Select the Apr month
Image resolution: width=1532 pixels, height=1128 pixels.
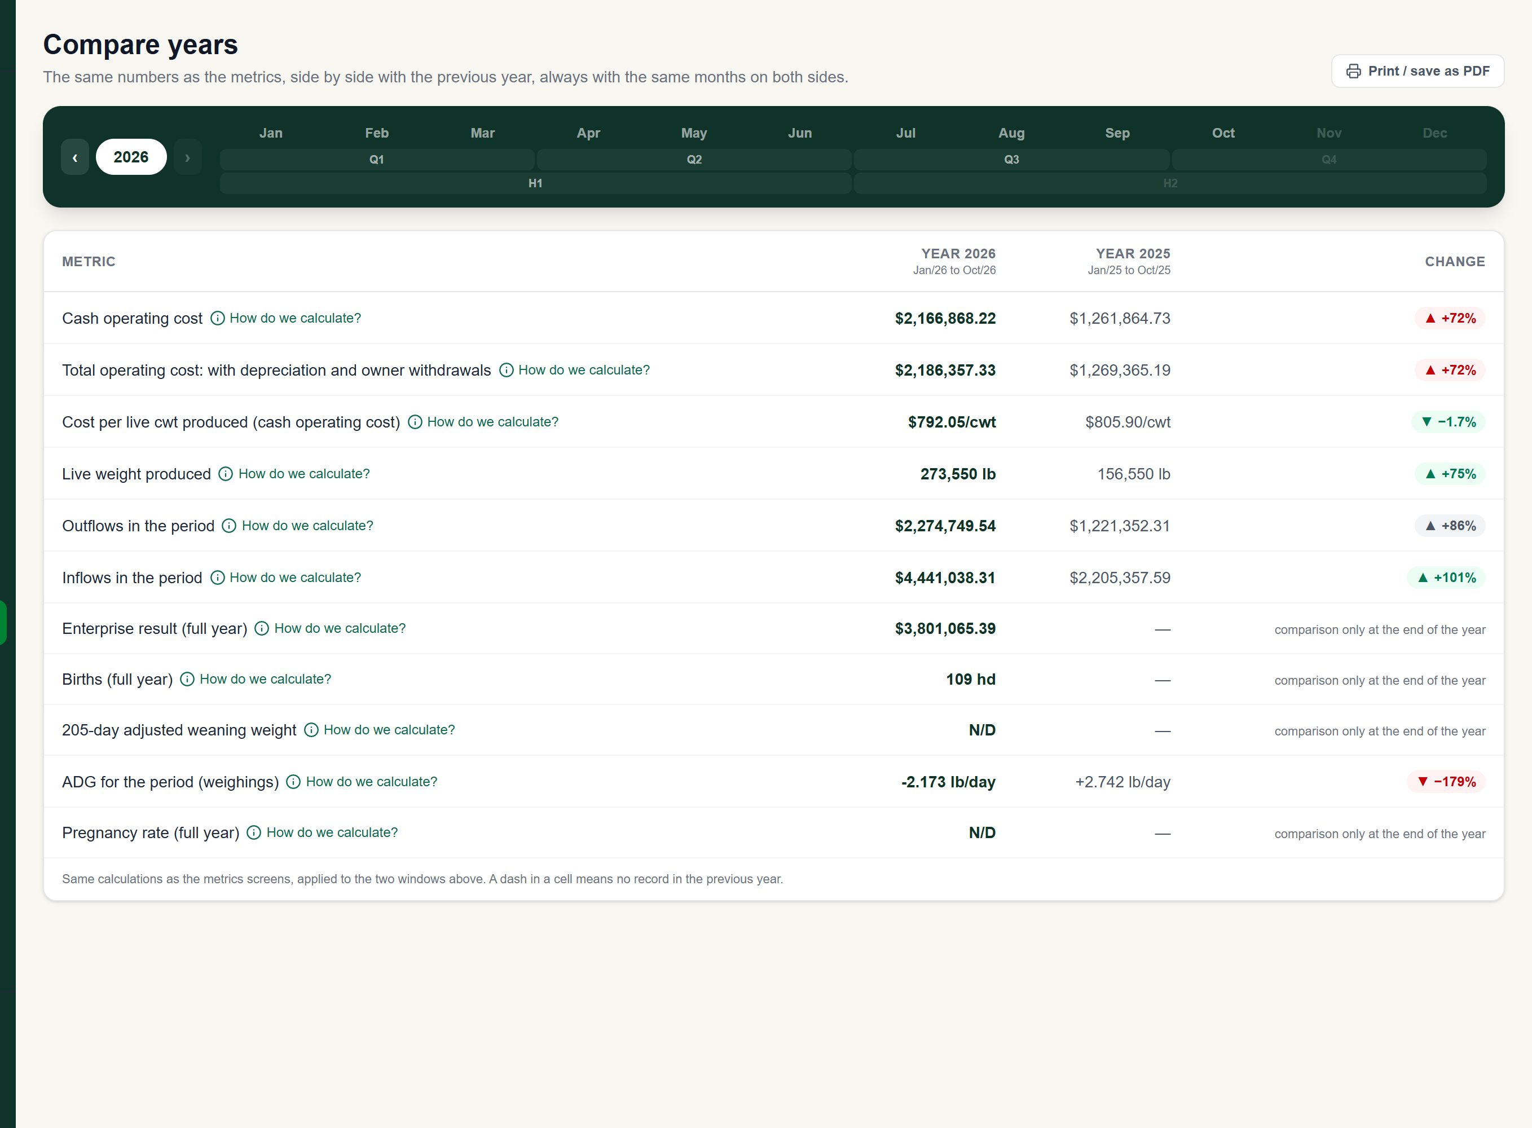tap(588, 133)
